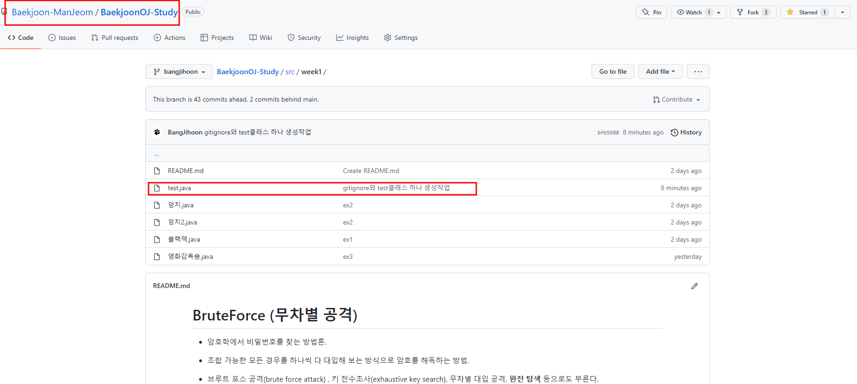Screen dimensions: 857x384
Task: Click the star count 1
Action: click(825, 12)
